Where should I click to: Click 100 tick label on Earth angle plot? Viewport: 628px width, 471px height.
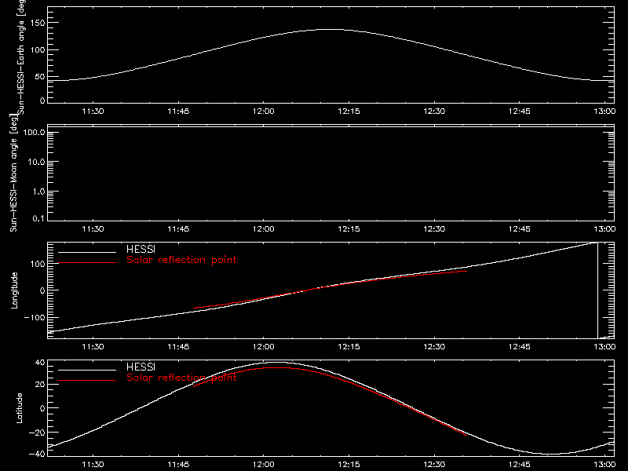(x=38, y=50)
